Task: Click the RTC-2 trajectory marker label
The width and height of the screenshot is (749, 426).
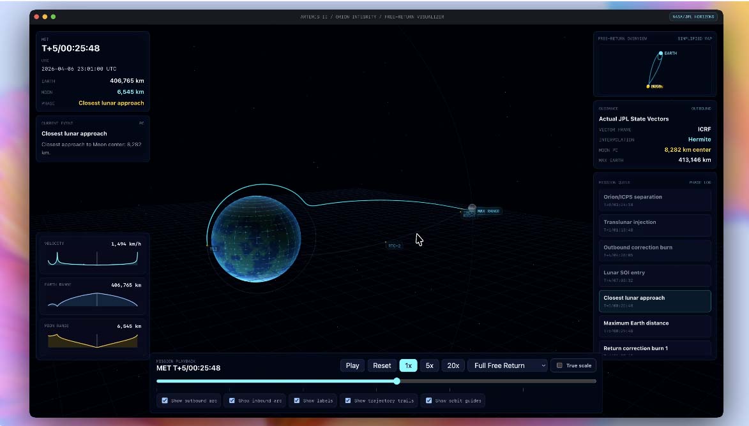Action: pyautogui.click(x=394, y=246)
